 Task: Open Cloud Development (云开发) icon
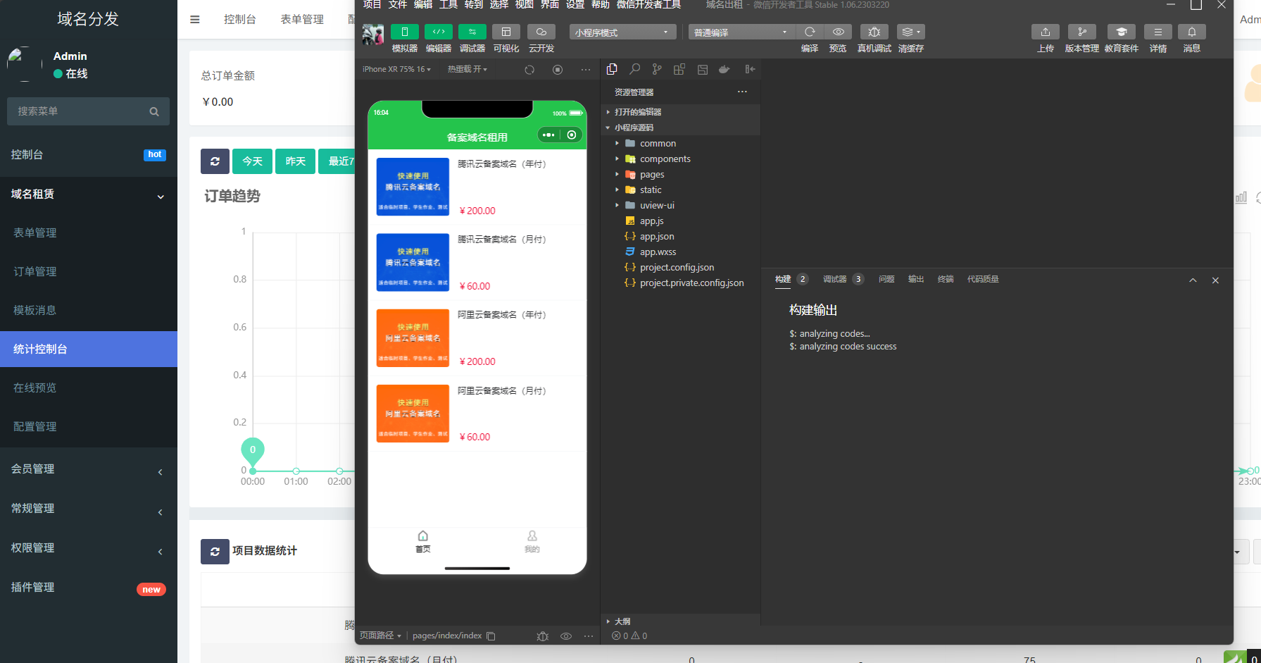[x=541, y=32]
